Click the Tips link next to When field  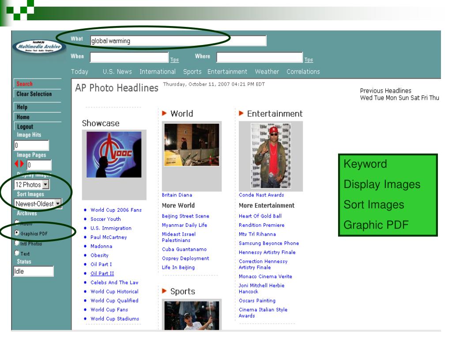coord(174,60)
